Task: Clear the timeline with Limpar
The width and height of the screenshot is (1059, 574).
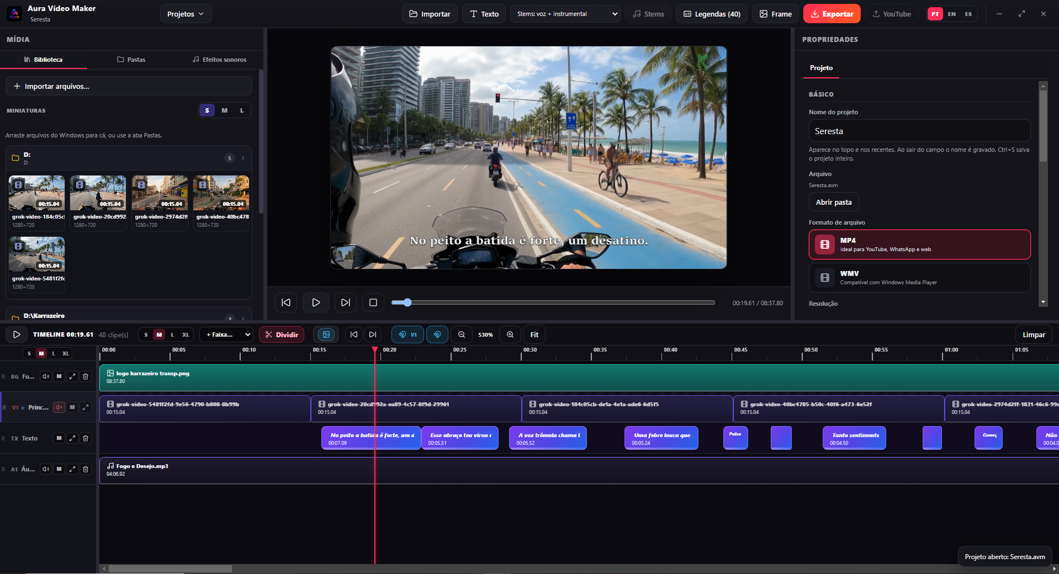Action: 1034,334
